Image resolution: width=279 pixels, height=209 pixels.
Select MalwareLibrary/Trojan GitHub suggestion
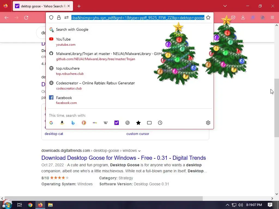tap(130, 56)
